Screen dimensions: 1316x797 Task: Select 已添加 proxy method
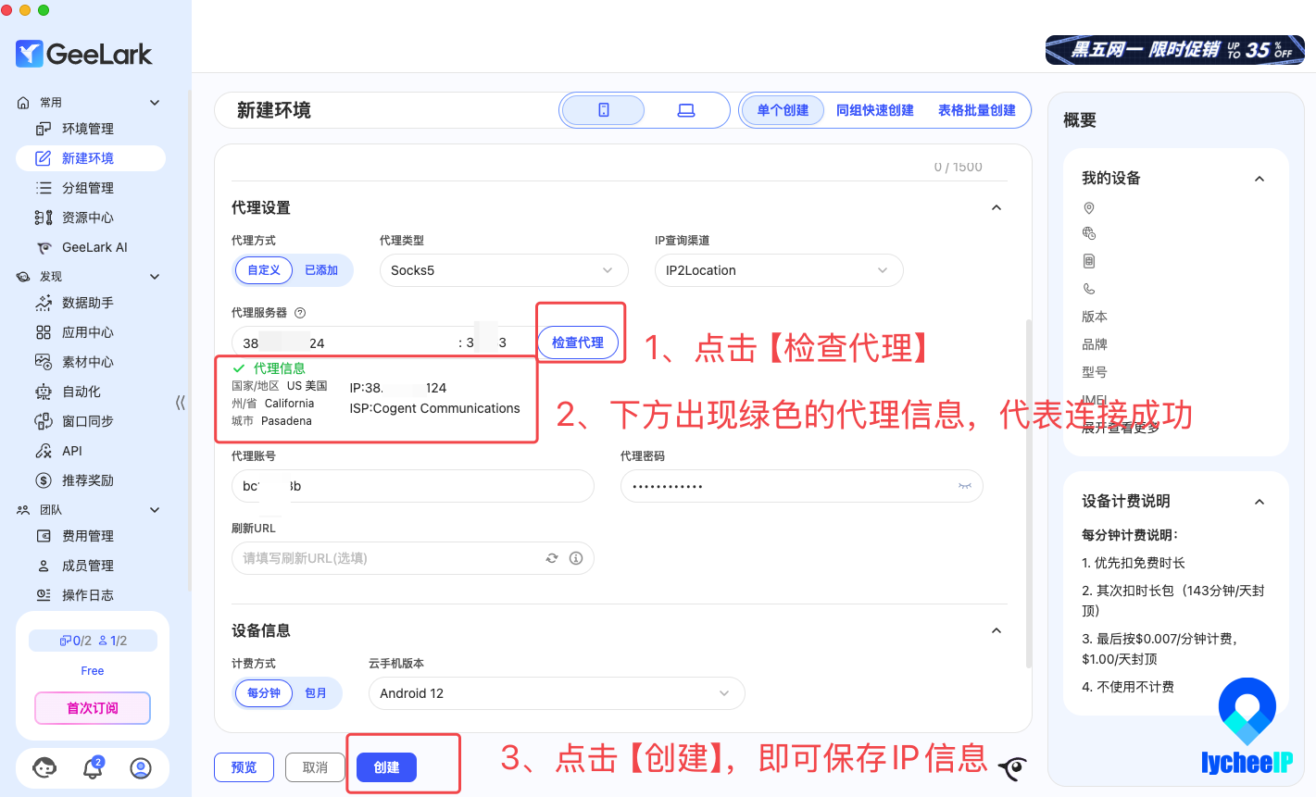coord(321,270)
